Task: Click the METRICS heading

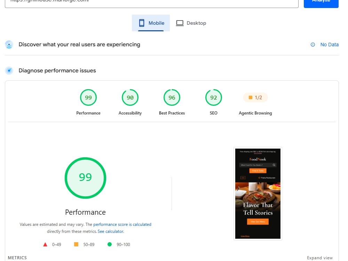Action: (17, 258)
